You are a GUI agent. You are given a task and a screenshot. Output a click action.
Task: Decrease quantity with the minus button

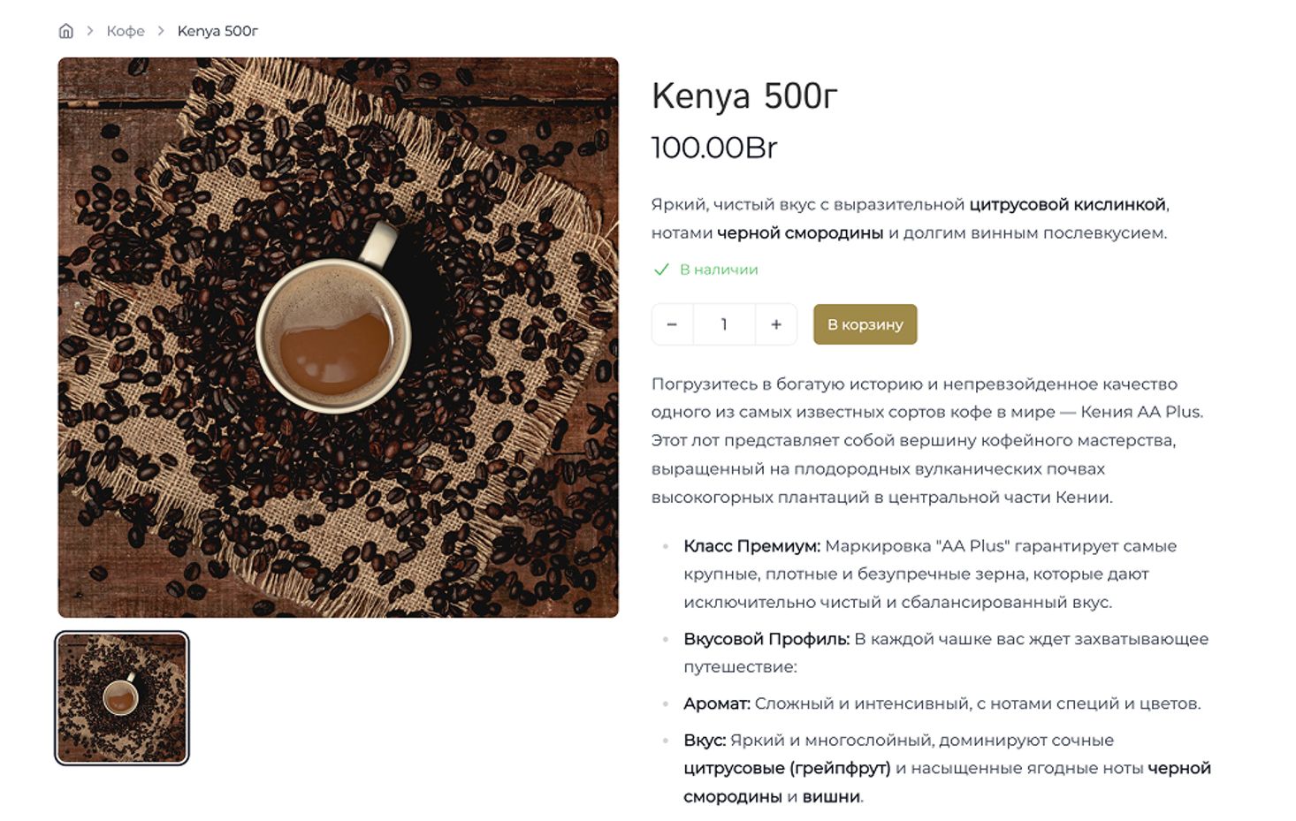click(672, 324)
